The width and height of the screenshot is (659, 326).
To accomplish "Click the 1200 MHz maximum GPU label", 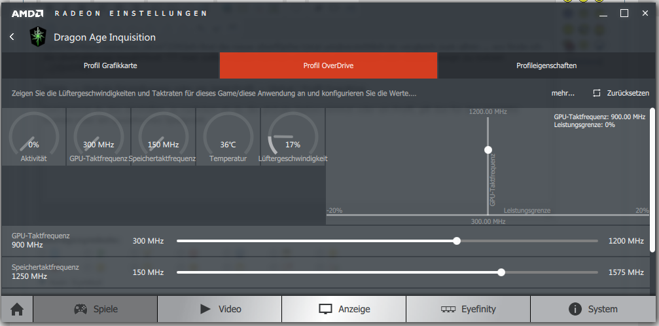I will 626,241.
